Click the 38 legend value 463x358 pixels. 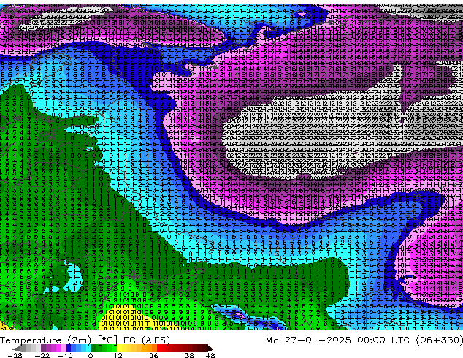coord(190,355)
